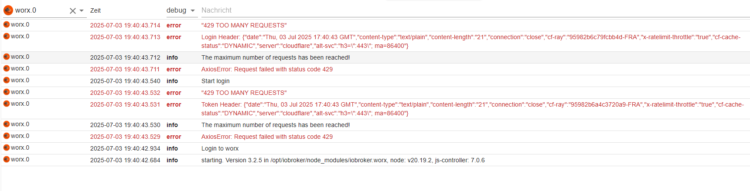Click the worx.0 icon beside the Login Header error
750x191 pixels.
pyautogui.click(x=7, y=37)
